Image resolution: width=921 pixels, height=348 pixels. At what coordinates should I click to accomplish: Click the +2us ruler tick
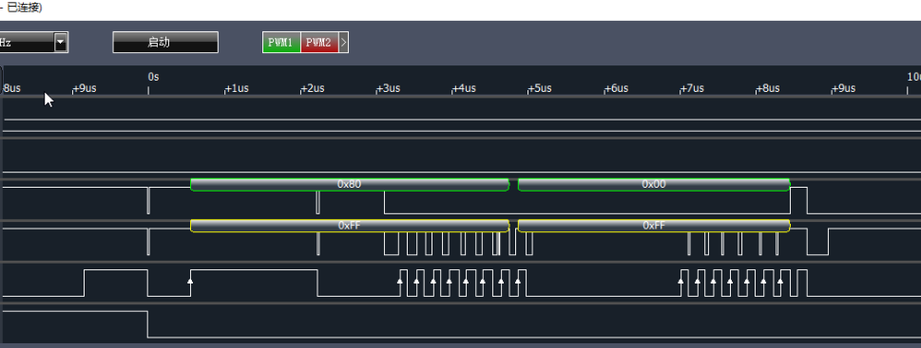pos(313,88)
